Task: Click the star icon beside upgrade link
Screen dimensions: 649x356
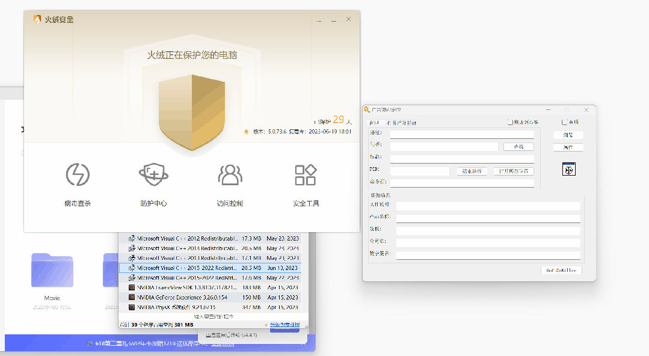Action: [x=266, y=325]
